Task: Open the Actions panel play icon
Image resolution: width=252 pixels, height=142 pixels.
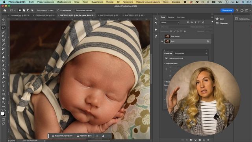Action: pyautogui.click(x=156, y=30)
